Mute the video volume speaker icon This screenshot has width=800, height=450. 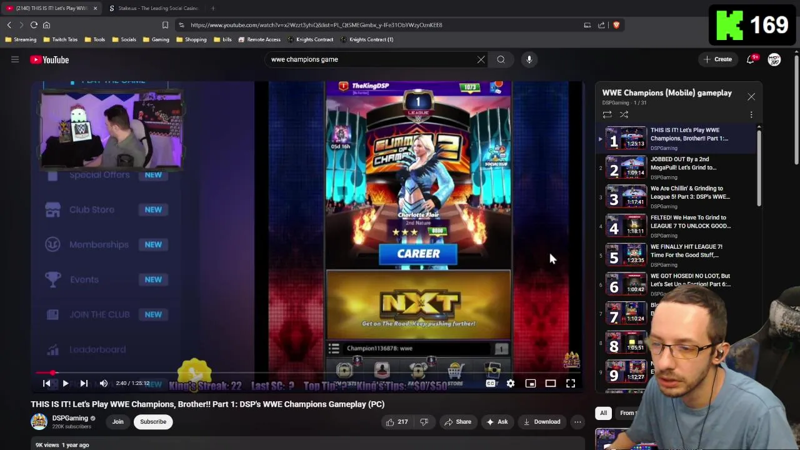pos(104,383)
